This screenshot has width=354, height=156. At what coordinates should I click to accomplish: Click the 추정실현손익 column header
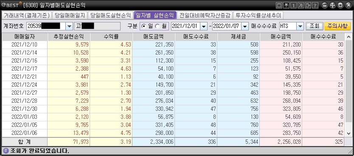[69, 37]
